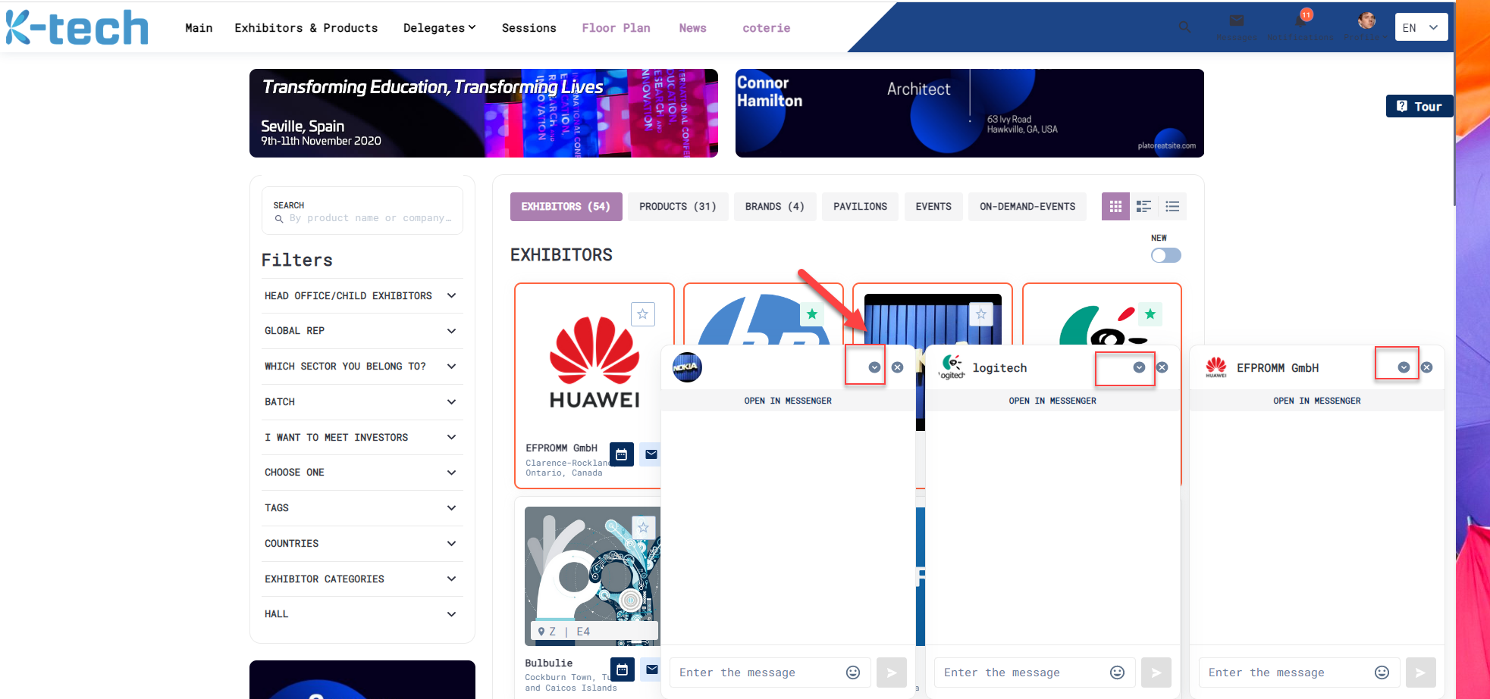
Task: Select the compact list view icon
Action: (x=1172, y=207)
